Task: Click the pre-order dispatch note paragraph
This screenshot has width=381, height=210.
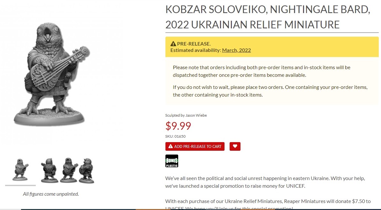Action: click(x=262, y=71)
